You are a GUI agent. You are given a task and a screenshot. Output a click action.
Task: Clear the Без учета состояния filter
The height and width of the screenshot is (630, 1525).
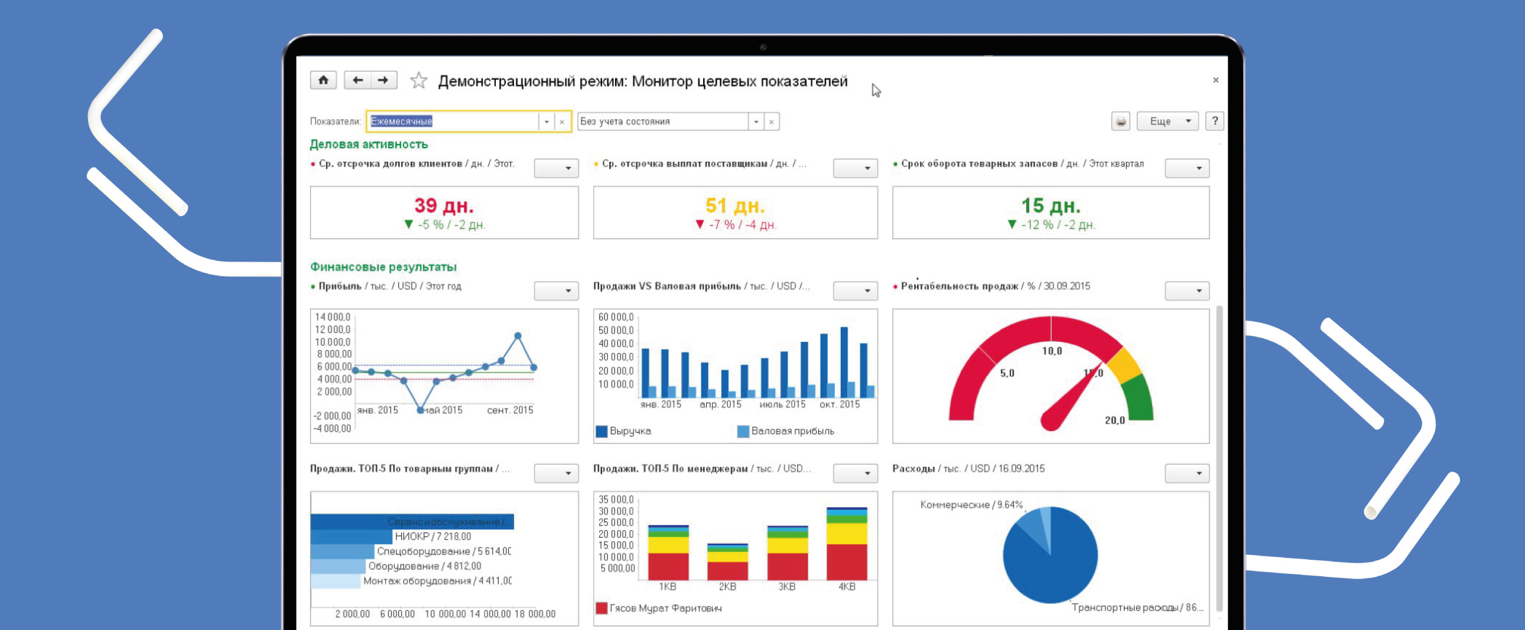pos(771,122)
